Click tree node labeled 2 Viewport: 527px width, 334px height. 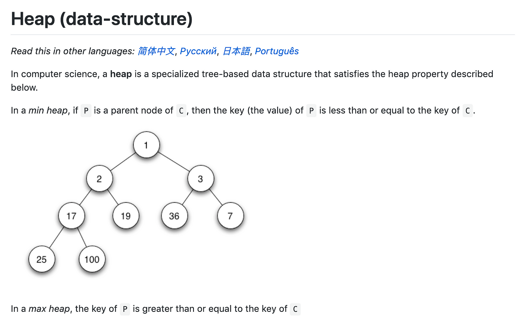(99, 179)
